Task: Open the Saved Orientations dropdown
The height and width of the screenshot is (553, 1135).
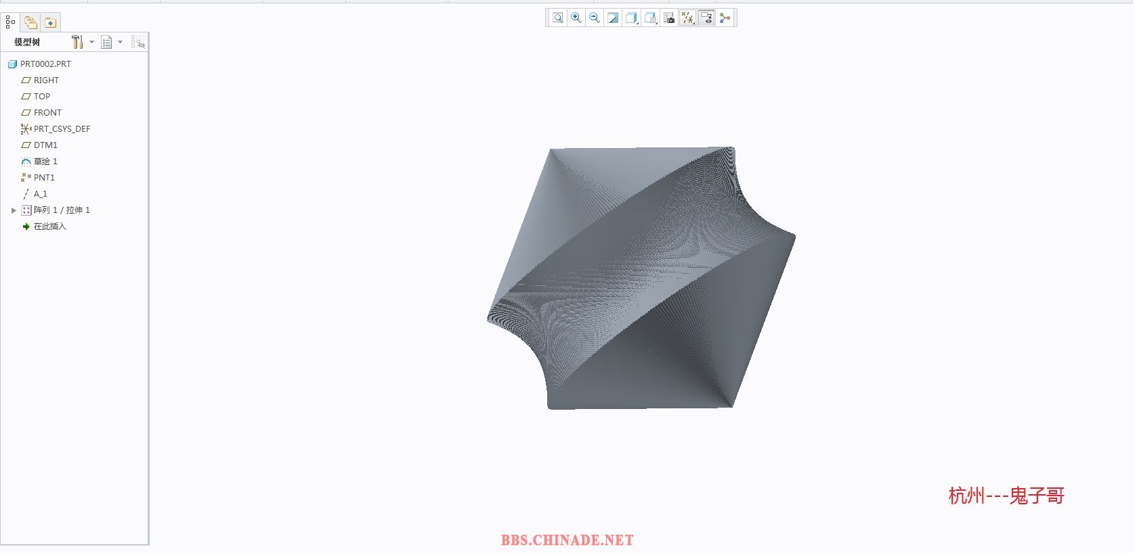Action: tap(651, 18)
